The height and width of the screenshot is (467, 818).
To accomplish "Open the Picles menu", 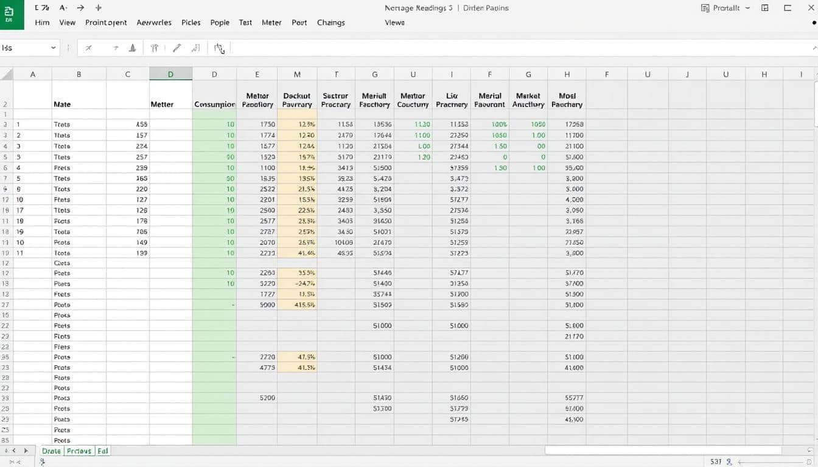I will pos(191,22).
